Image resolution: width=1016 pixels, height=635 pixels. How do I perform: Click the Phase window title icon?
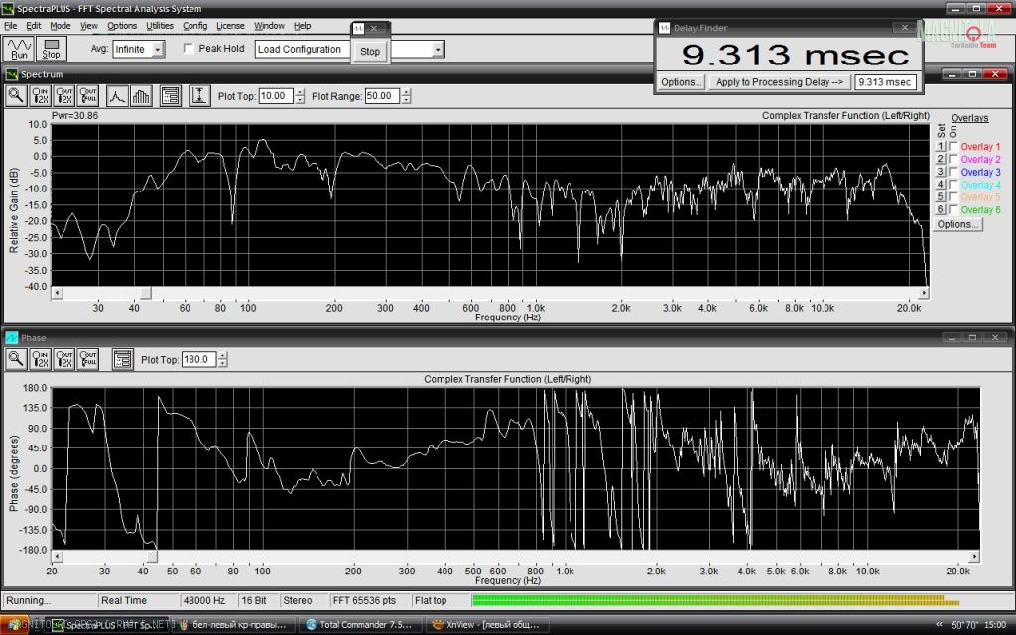pos(12,338)
